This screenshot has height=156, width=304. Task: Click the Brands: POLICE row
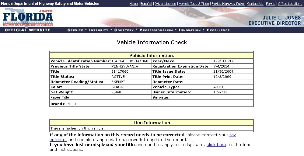152,103
